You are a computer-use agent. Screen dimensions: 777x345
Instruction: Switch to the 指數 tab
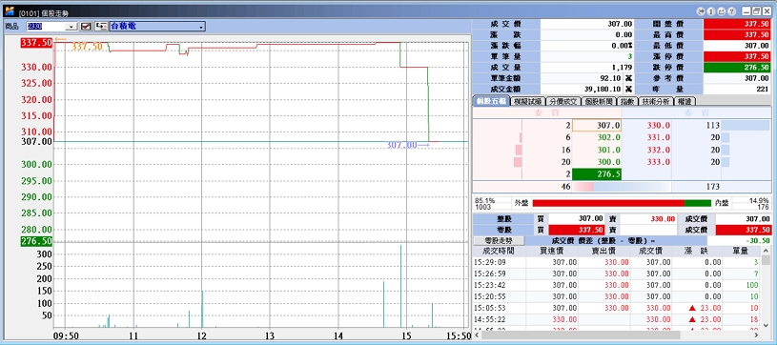tap(627, 102)
